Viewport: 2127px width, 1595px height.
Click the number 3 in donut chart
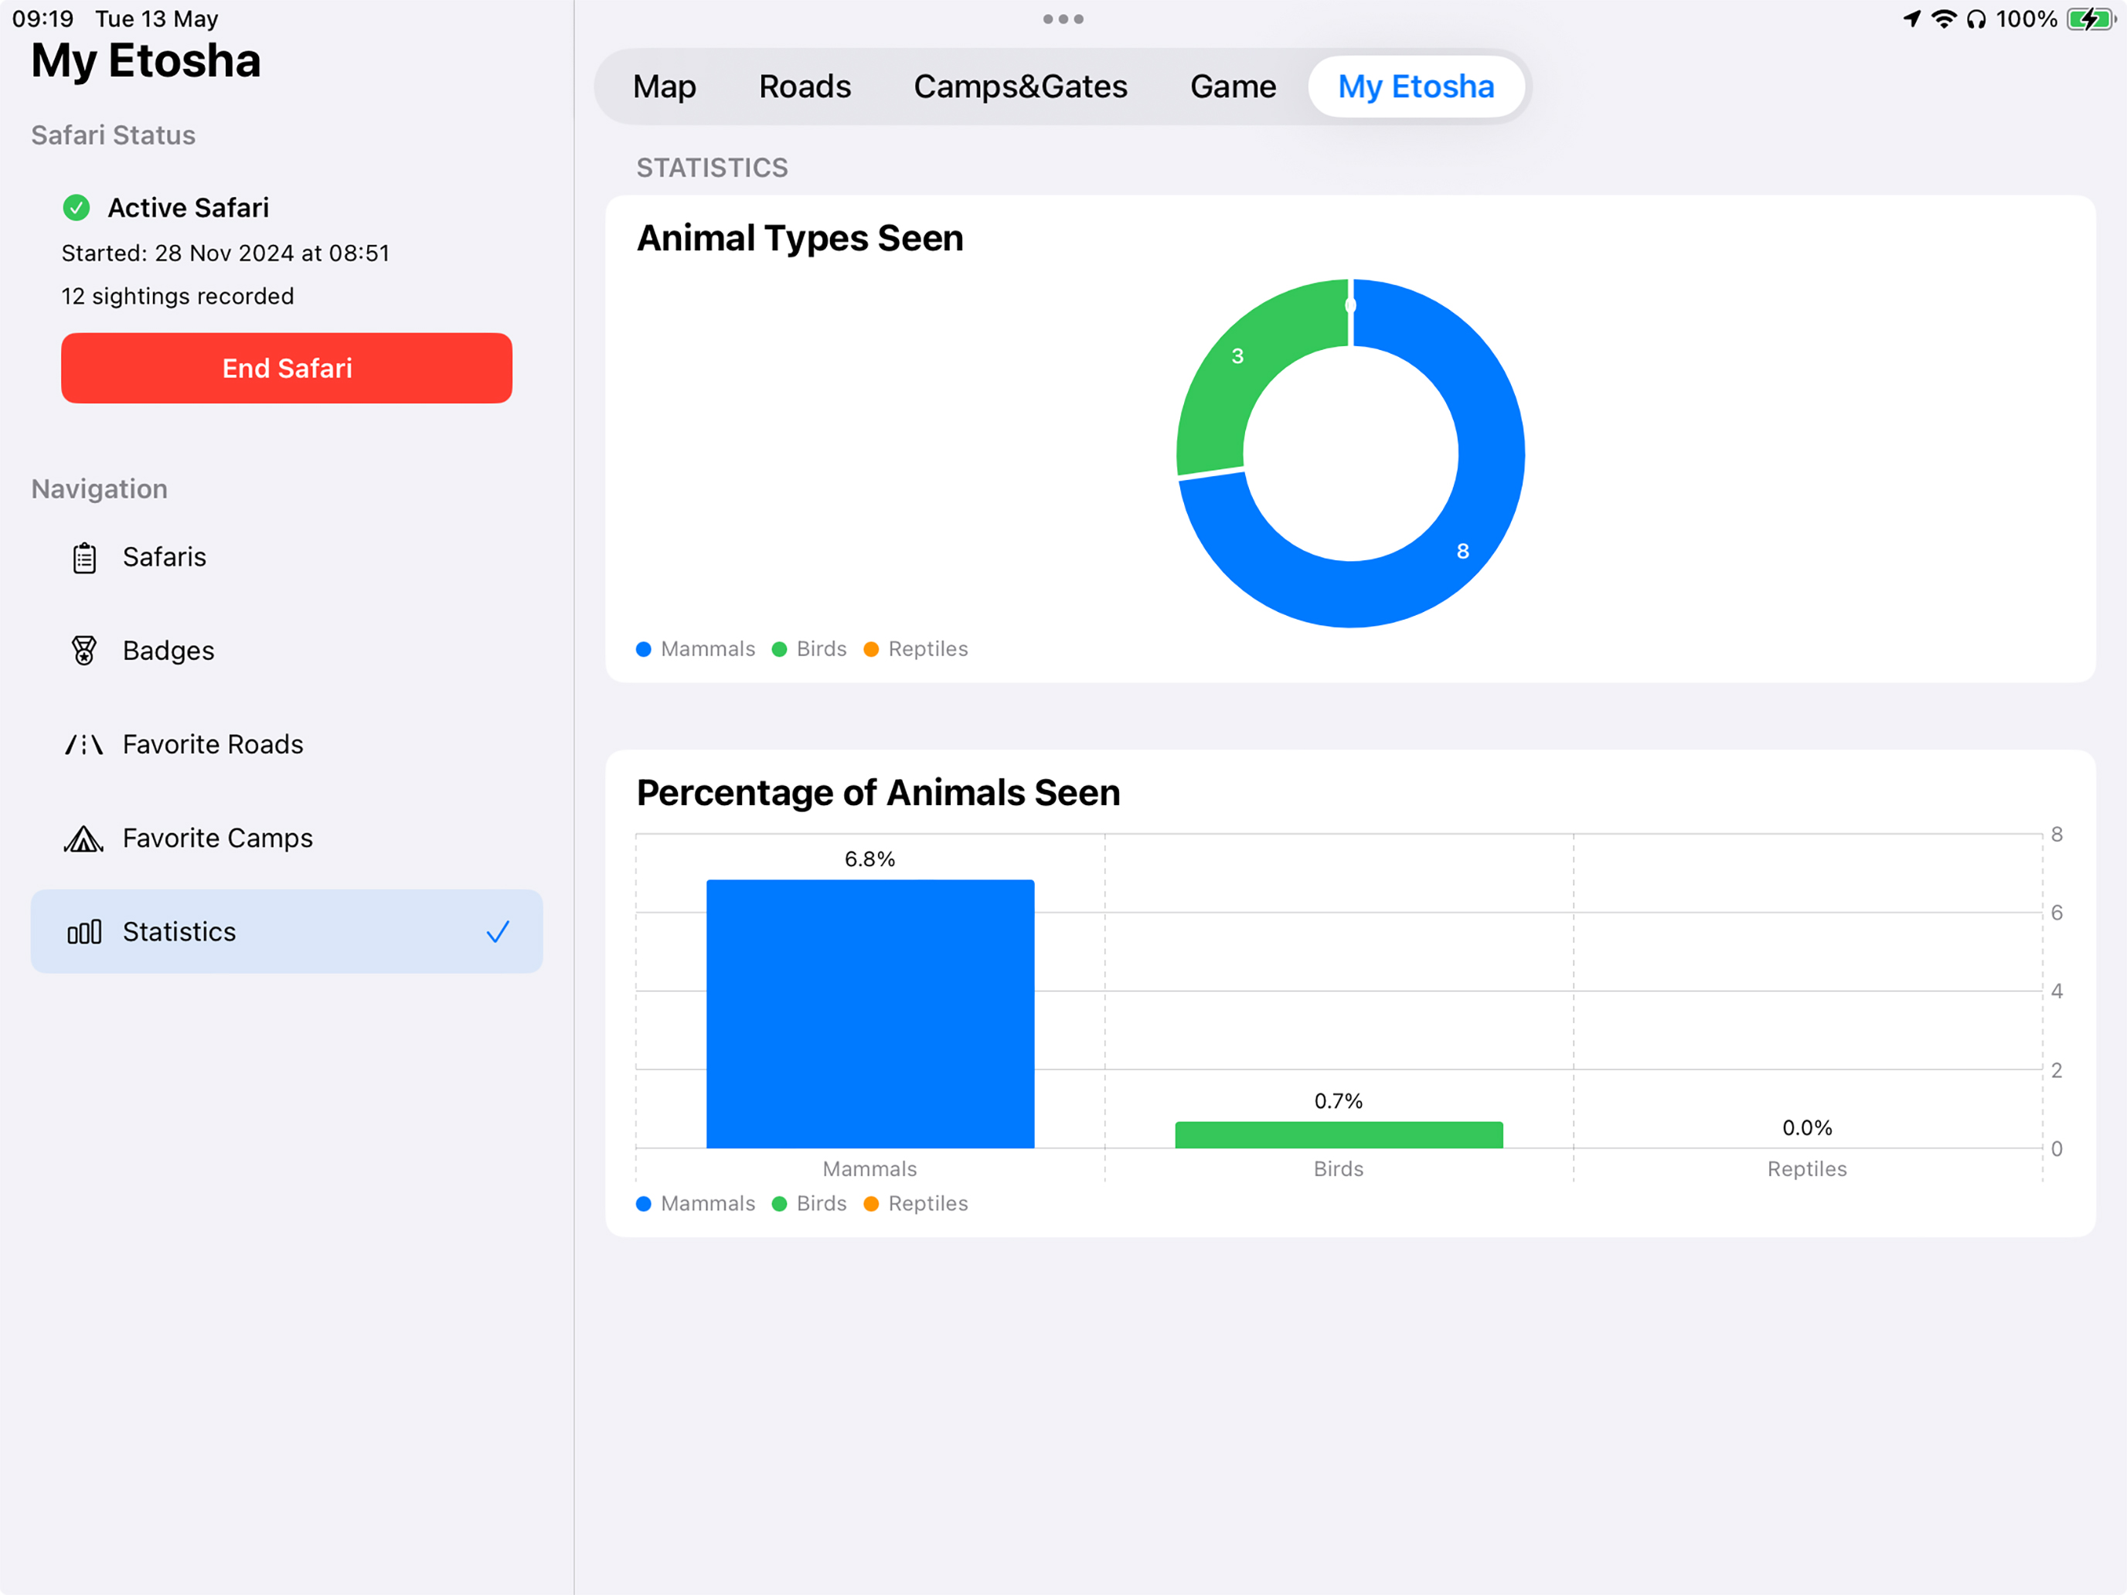[x=1237, y=357]
